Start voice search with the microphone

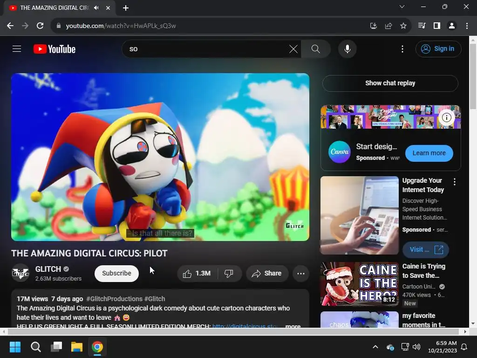347,49
